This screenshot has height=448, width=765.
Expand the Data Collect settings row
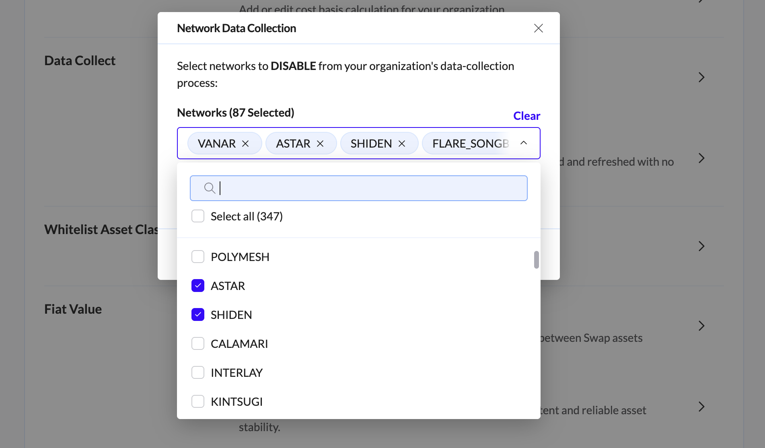tap(701, 77)
